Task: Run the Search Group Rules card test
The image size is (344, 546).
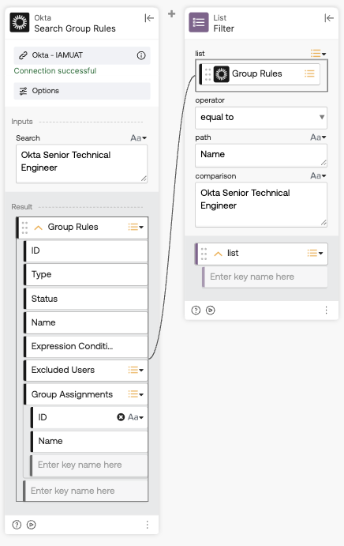Action: click(32, 525)
